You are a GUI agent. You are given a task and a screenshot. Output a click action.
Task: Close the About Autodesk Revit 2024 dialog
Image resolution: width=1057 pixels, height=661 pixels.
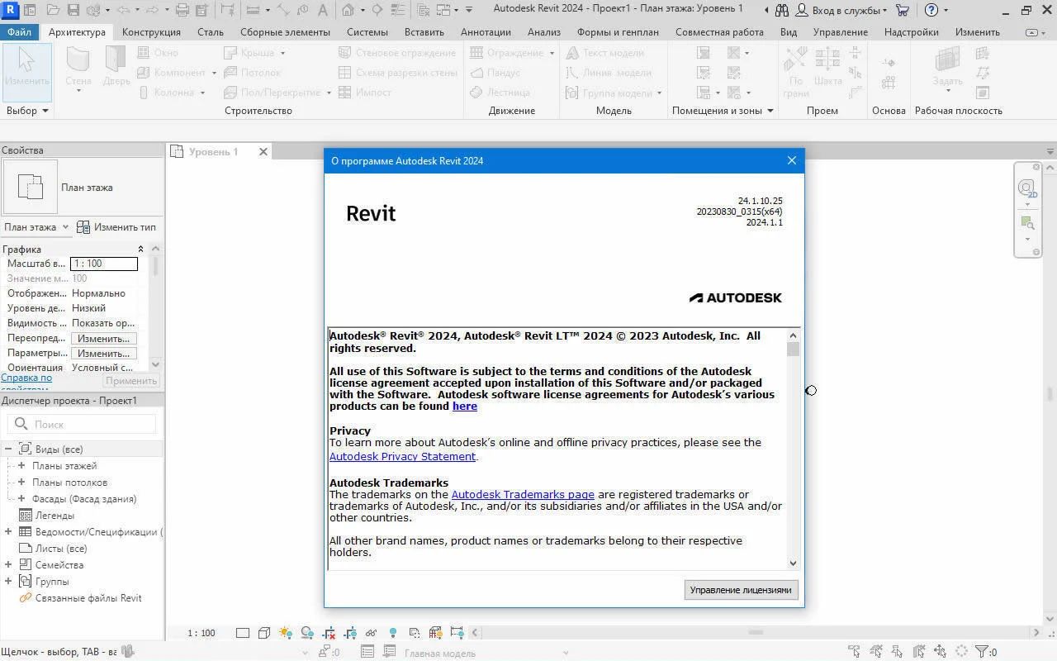coord(792,160)
